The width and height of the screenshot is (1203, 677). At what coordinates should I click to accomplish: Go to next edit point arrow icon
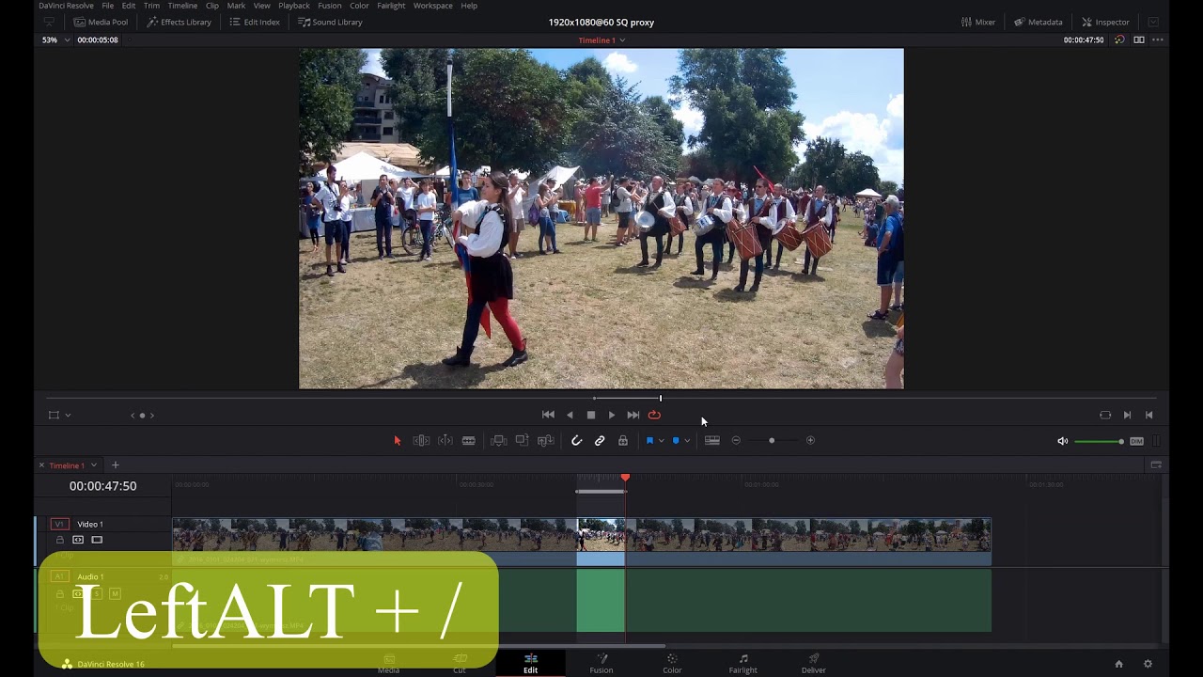1127,415
